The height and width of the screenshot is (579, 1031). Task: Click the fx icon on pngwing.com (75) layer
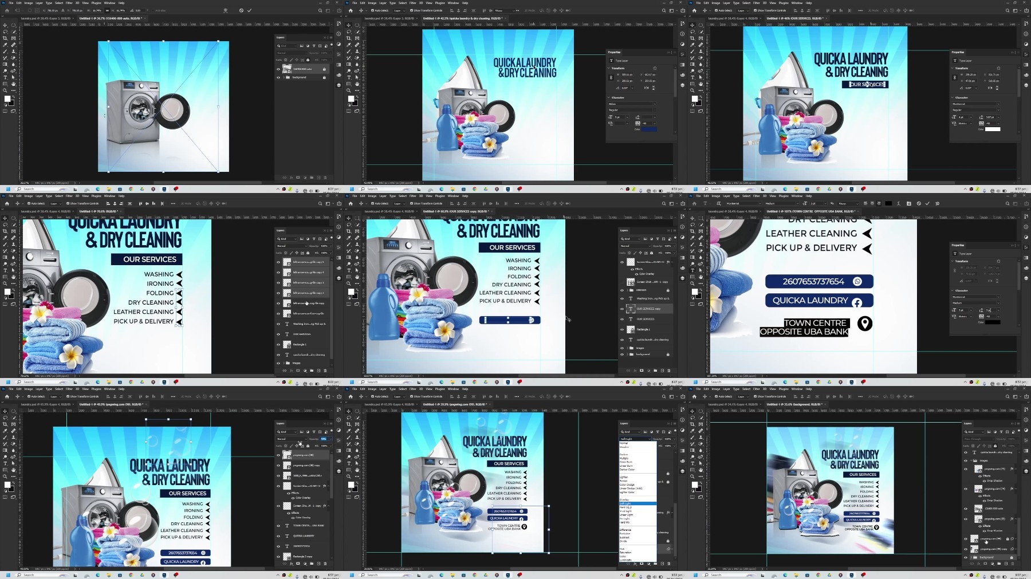[1012, 469]
